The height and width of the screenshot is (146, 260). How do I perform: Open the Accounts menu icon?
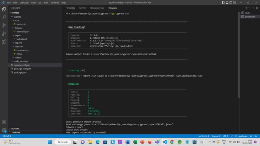coord(4,122)
